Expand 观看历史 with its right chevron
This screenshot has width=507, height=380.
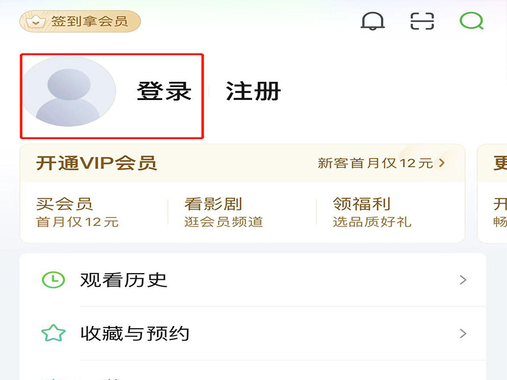coord(463,280)
